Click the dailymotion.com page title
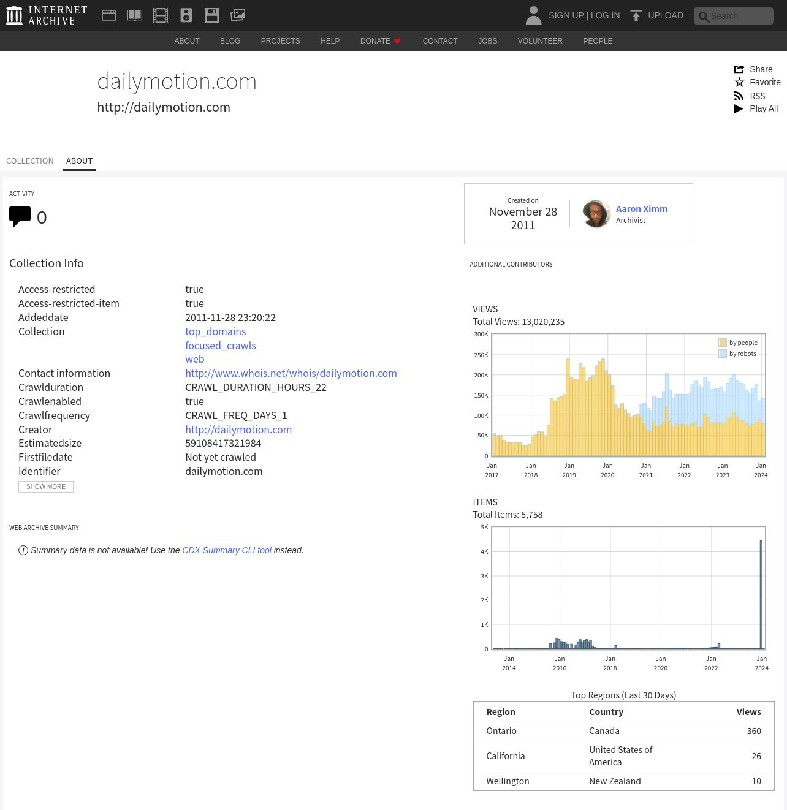The image size is (787, 810). (177, 81)
